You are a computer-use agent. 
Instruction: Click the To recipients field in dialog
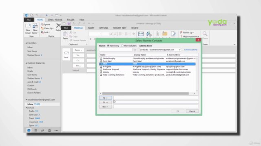156,98
